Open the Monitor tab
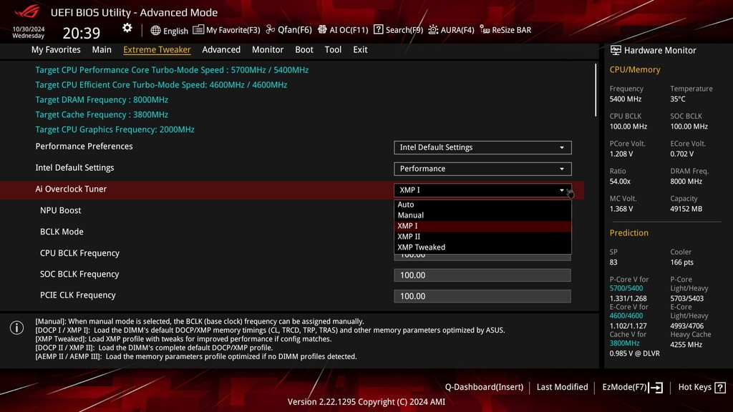This screenshot has height=412, width=733. (x=268, y=49)
